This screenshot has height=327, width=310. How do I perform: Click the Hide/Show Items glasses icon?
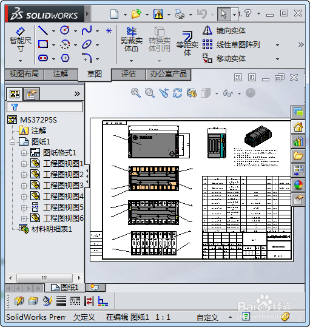(x=228, y=93)
